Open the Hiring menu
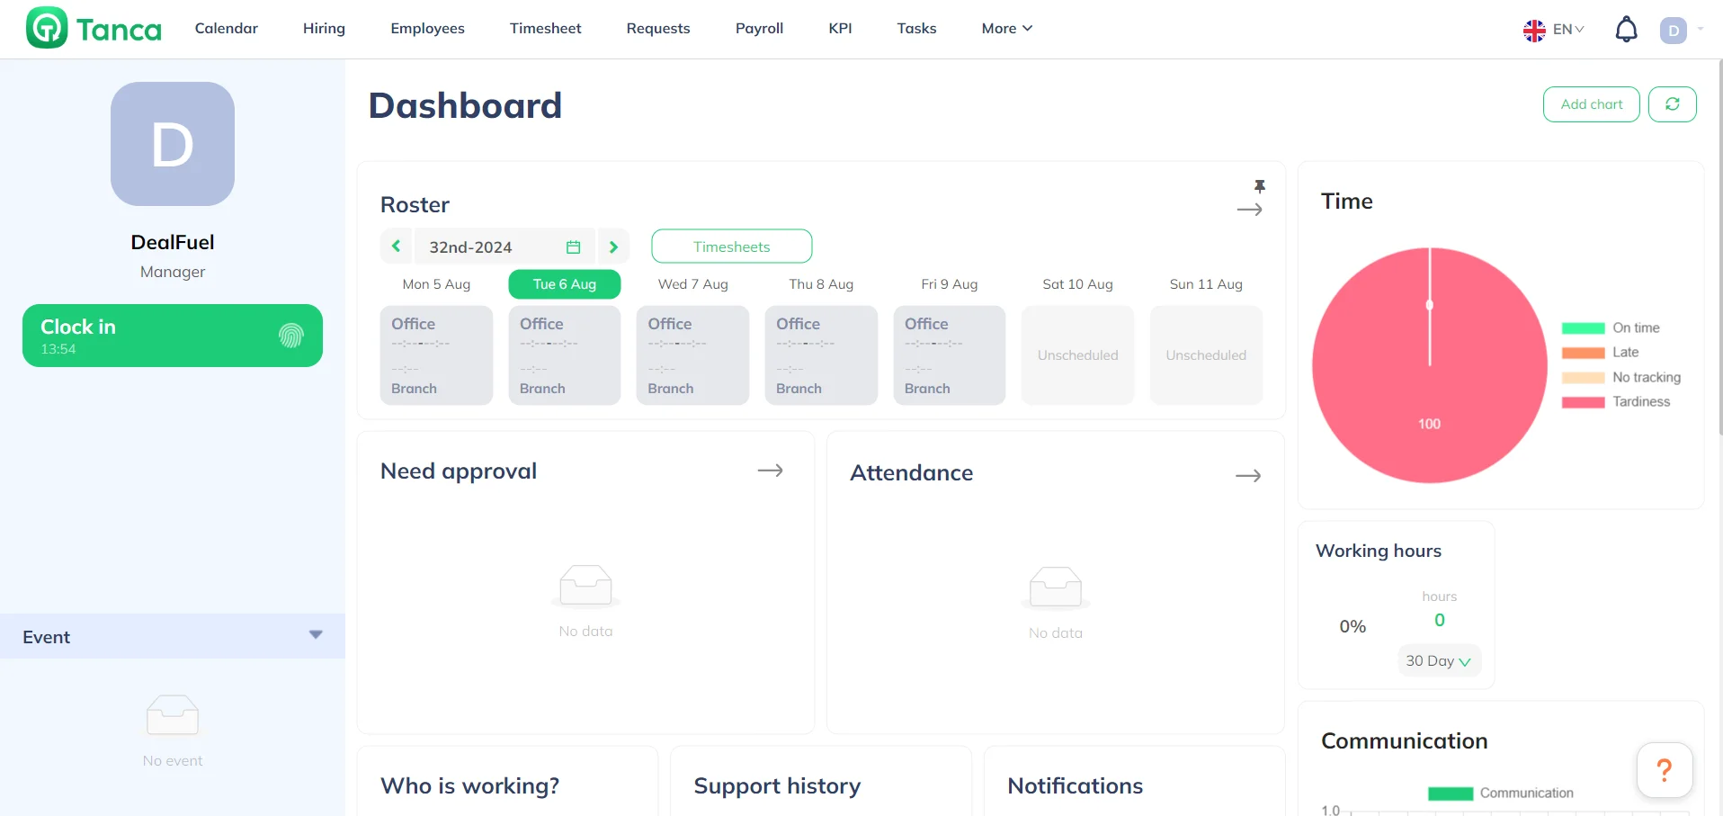The height and width of the screenshot is (816, 1723). pyautogui.click(x=324, y=29)
